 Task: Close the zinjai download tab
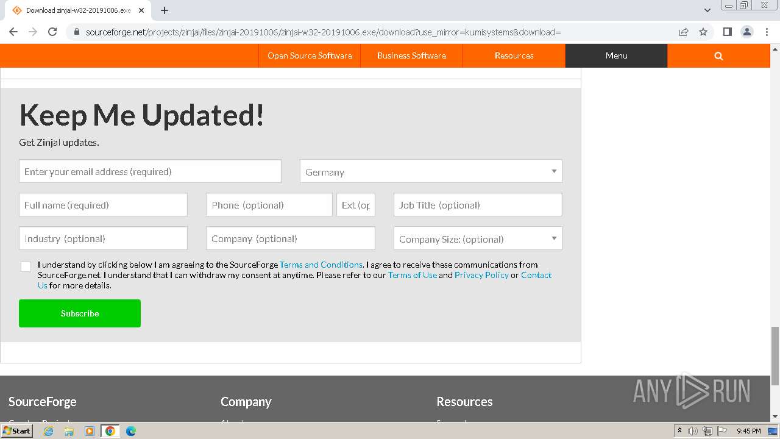tap(141, 10)
